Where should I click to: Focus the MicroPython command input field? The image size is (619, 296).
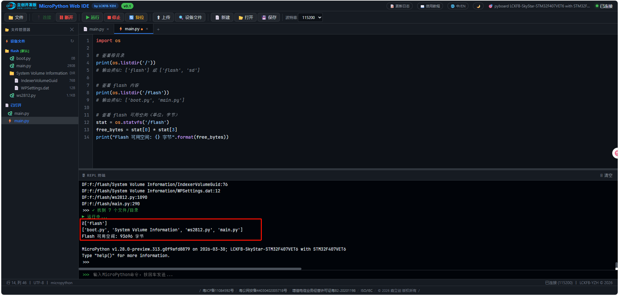click(322, 274)
